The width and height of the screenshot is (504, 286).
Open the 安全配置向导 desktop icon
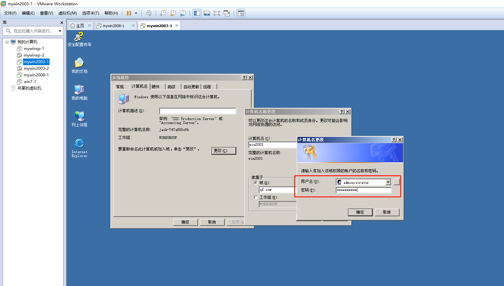(x=79, y=39)
